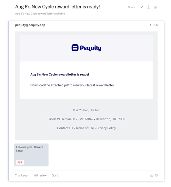Choose the "Thank you!" quick reply
The image size is (171, 187).
click(22, 175)
